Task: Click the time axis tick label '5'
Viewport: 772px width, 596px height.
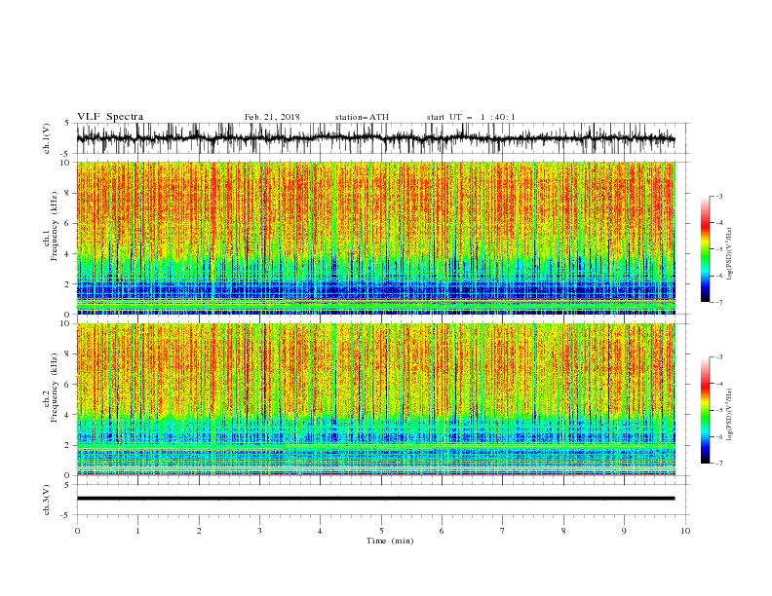Action: pyautogui.click(x=381, y=531)
